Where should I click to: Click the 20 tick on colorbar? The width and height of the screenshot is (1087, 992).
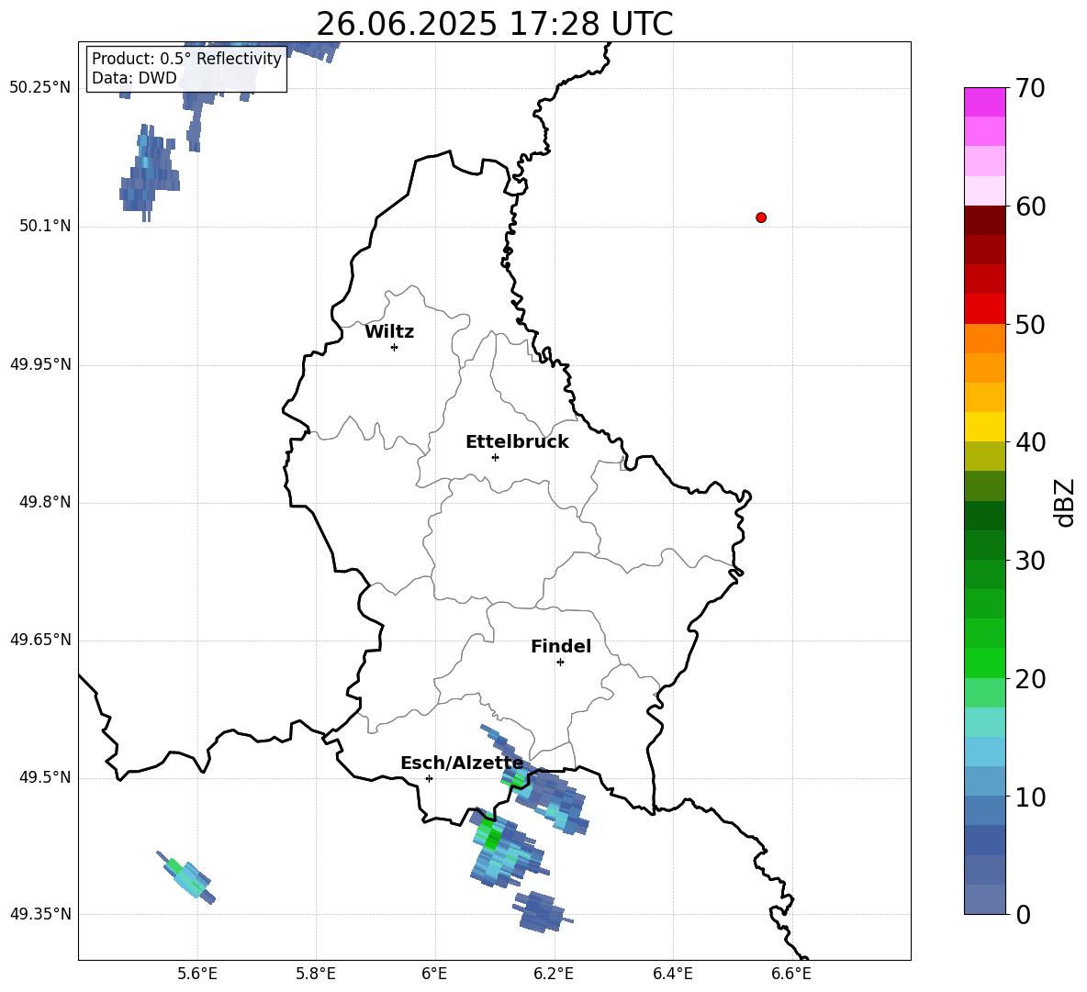[1030, 679]
